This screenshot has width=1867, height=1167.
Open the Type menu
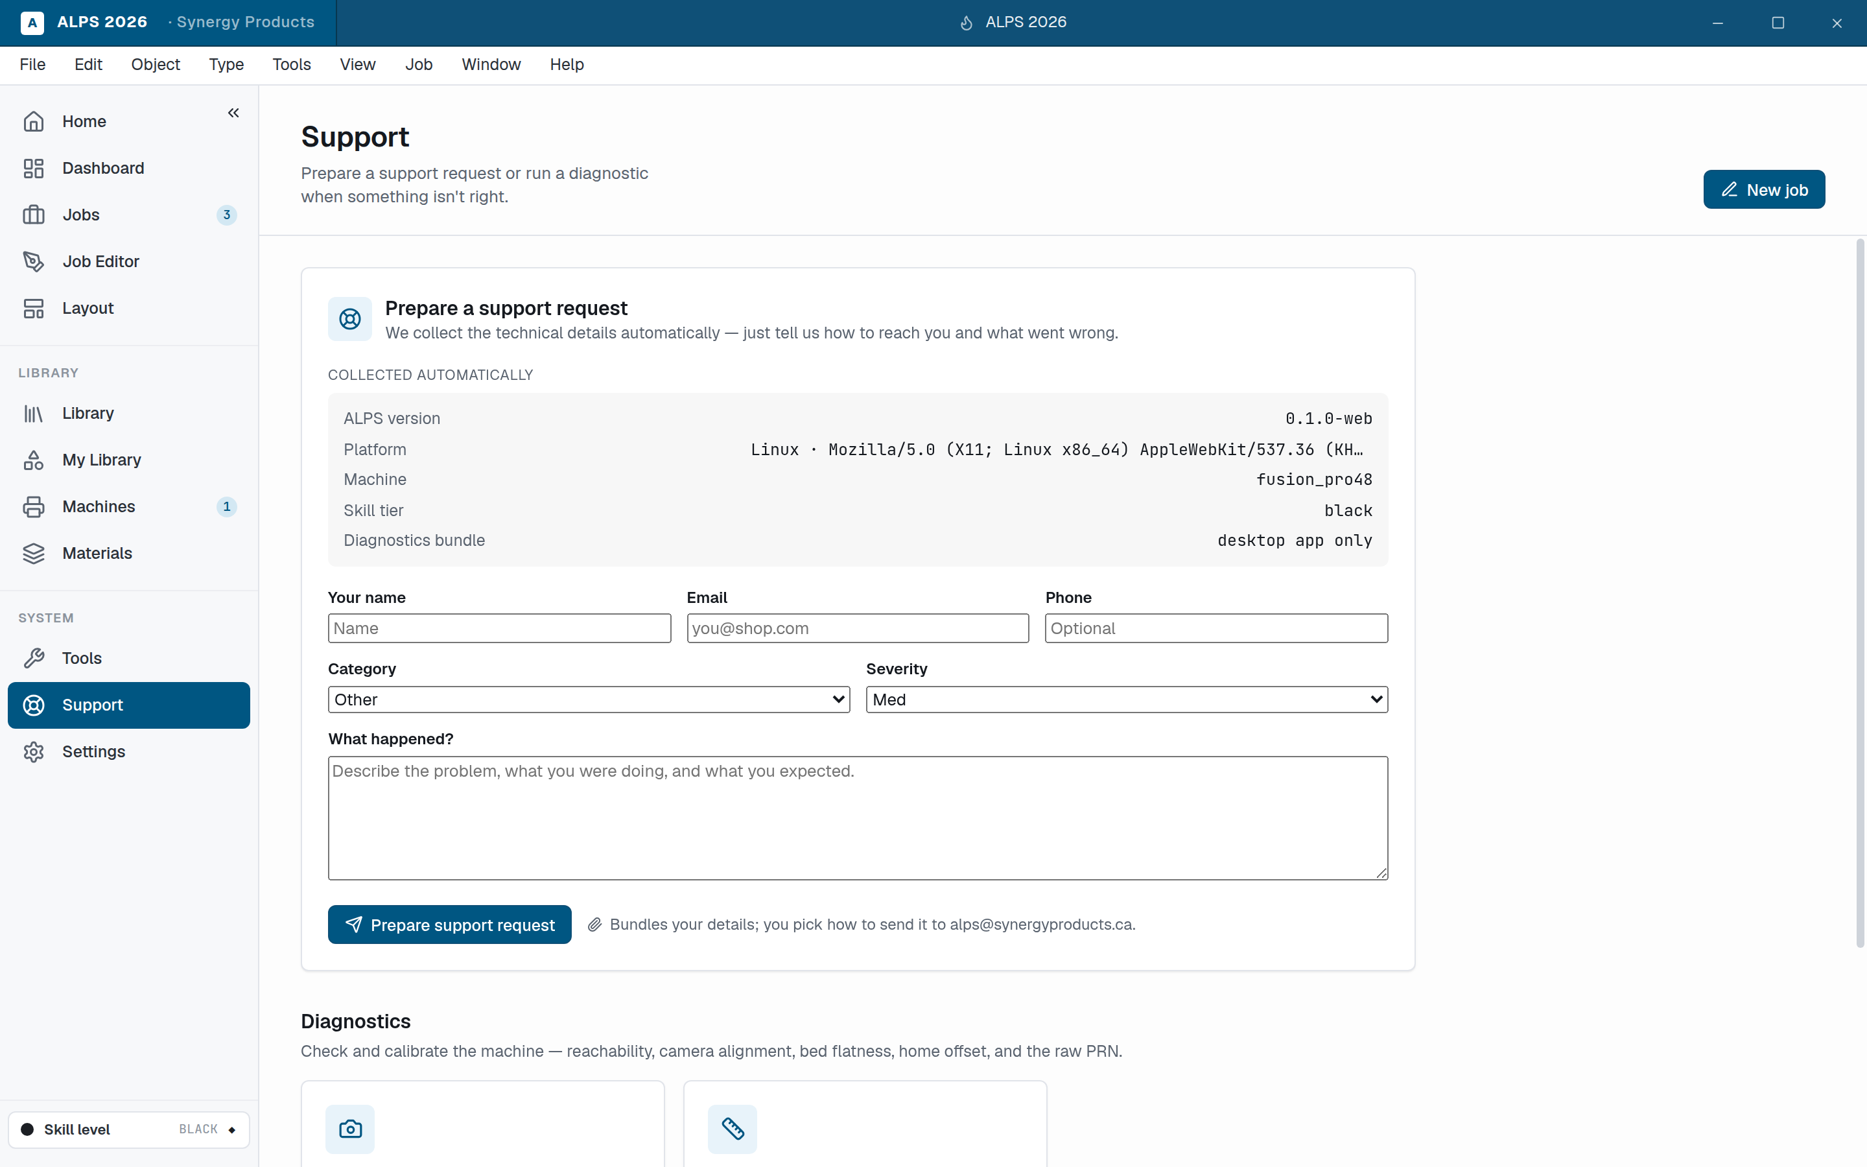[x=226, y=65]
